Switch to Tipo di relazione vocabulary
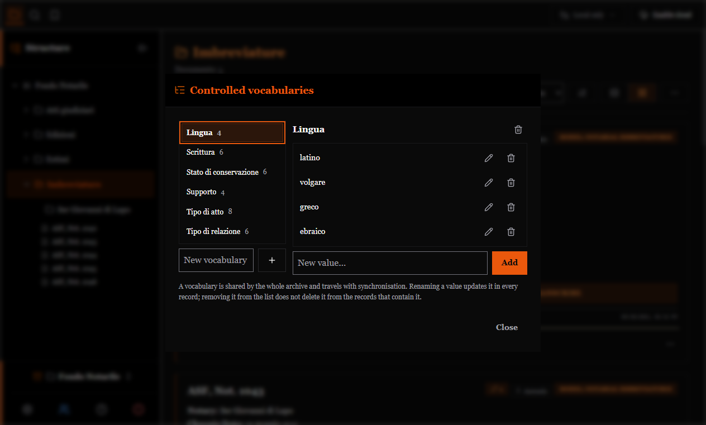 point(232,231)
